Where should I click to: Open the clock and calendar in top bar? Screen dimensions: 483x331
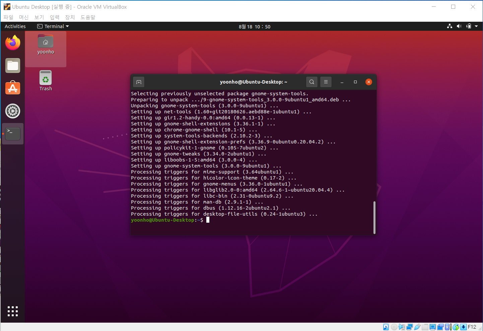click(255, 26)
